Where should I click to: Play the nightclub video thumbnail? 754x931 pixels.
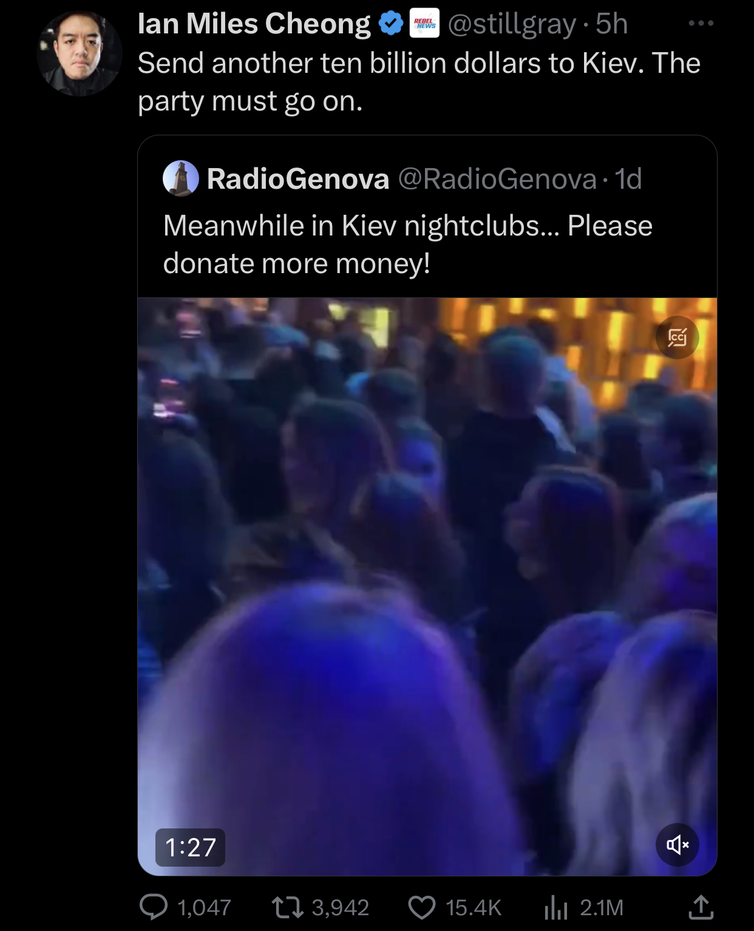[x=427, y=586]
